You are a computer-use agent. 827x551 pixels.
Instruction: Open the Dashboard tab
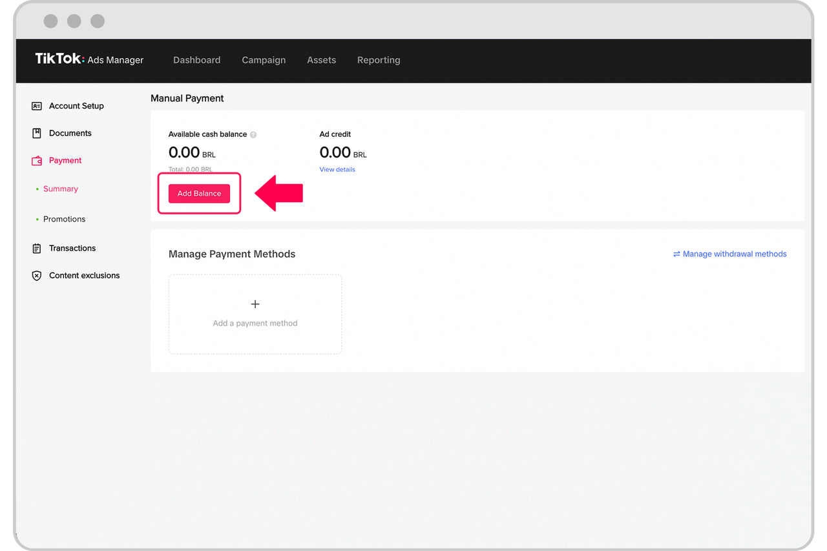pos(196,60)
